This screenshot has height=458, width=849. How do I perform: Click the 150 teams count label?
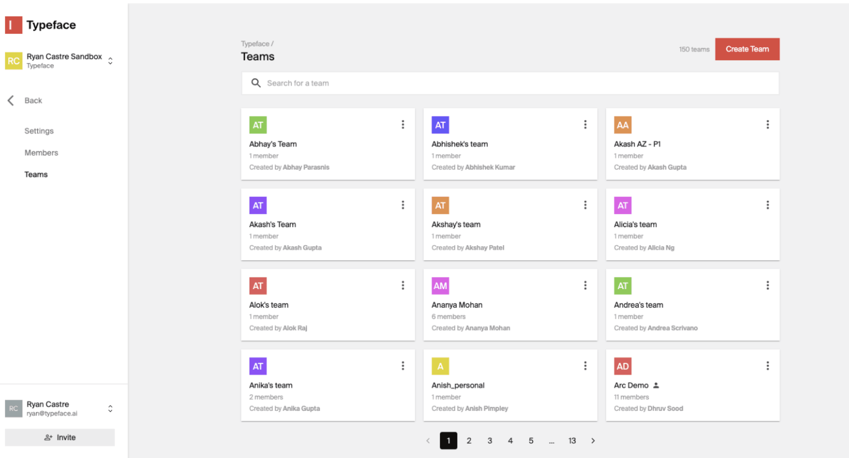694,49
